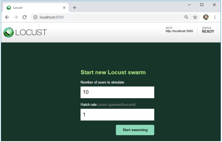
Task: Click the host URL http://localhost:3000
Action: [179, 31]
